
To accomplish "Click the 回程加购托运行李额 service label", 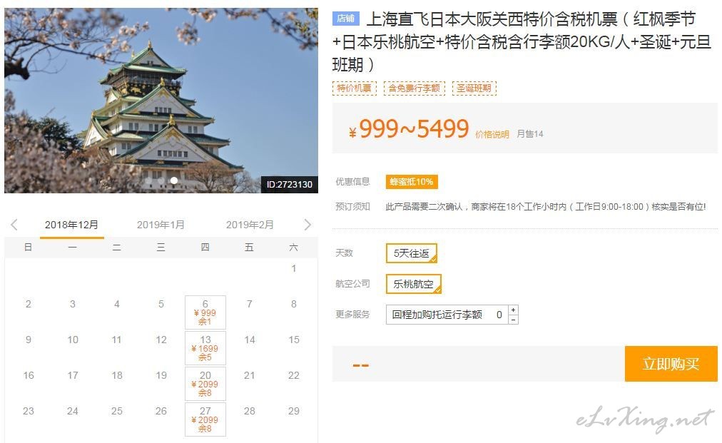I will tap(437, 315).
